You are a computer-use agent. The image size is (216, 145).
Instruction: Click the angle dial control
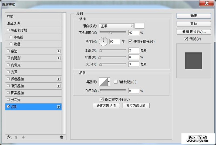pos(103,42)
